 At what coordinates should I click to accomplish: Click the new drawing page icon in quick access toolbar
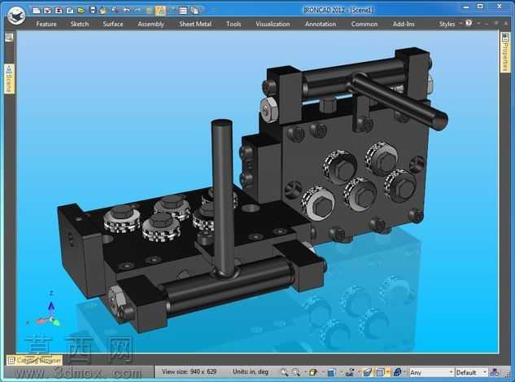(70, 11)
